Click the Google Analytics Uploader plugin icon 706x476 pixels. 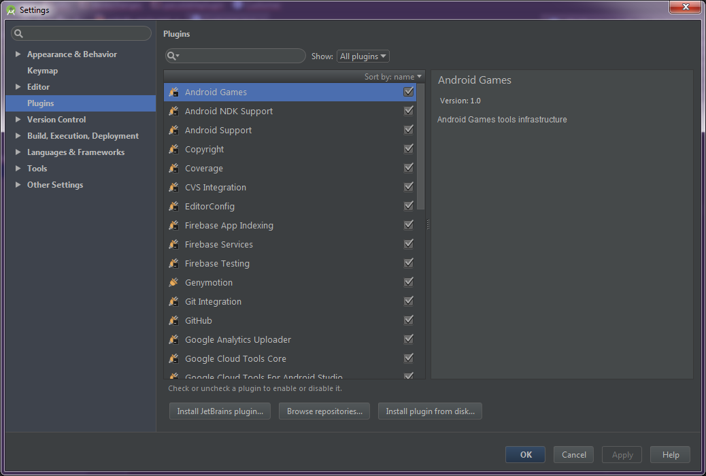click(174, 339)
